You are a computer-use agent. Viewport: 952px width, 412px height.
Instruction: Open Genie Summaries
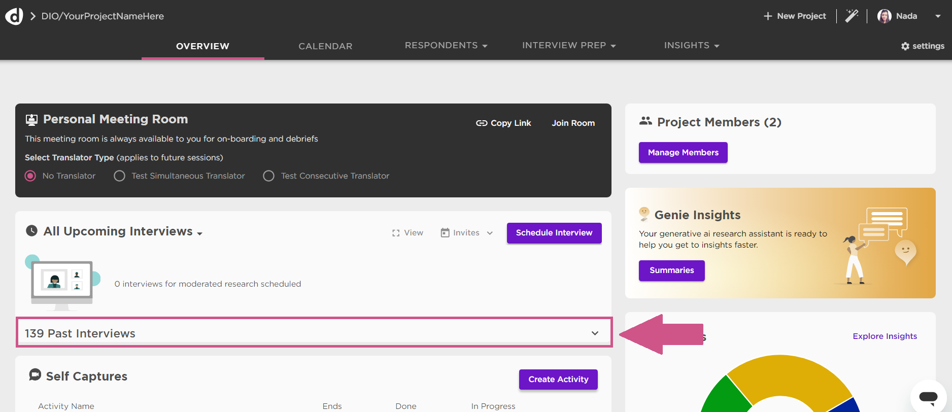(x=672, y=270)
